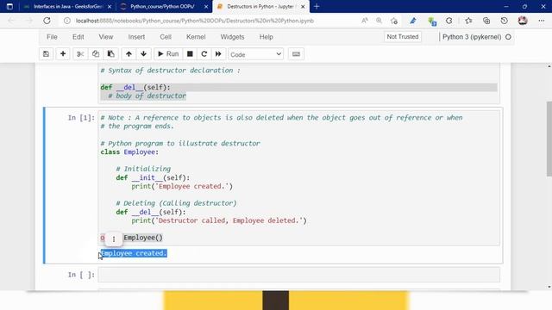Open the Edit menu

tap(78, 37)
